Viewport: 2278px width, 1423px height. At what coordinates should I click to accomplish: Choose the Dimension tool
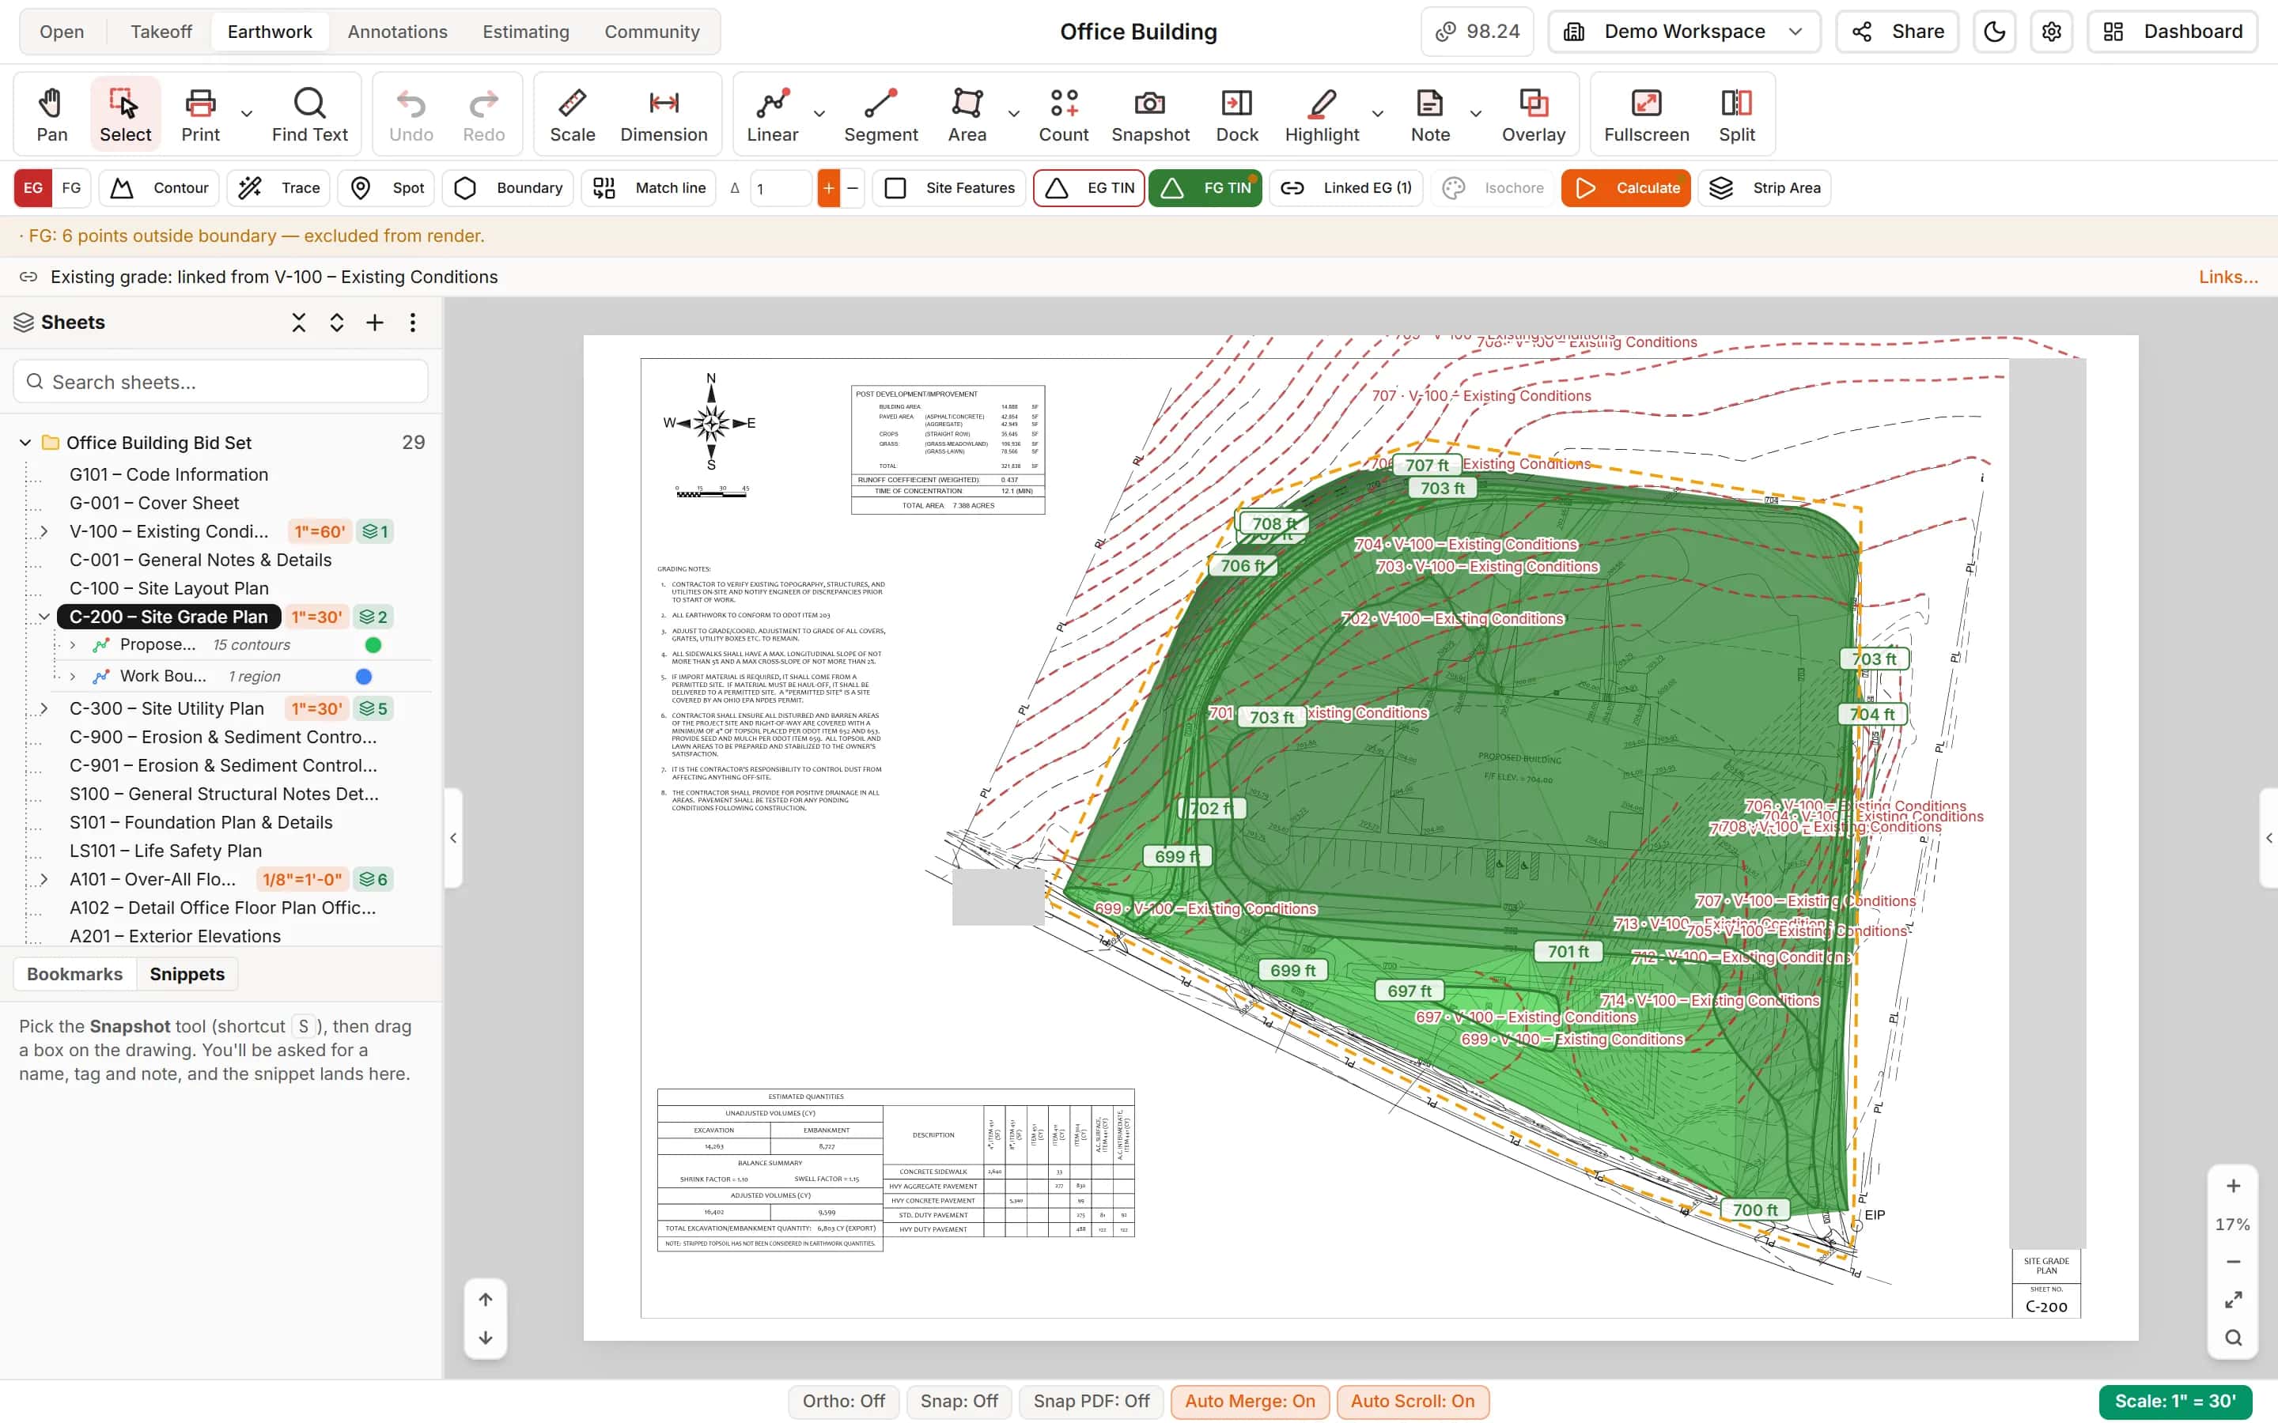point(664,115)
